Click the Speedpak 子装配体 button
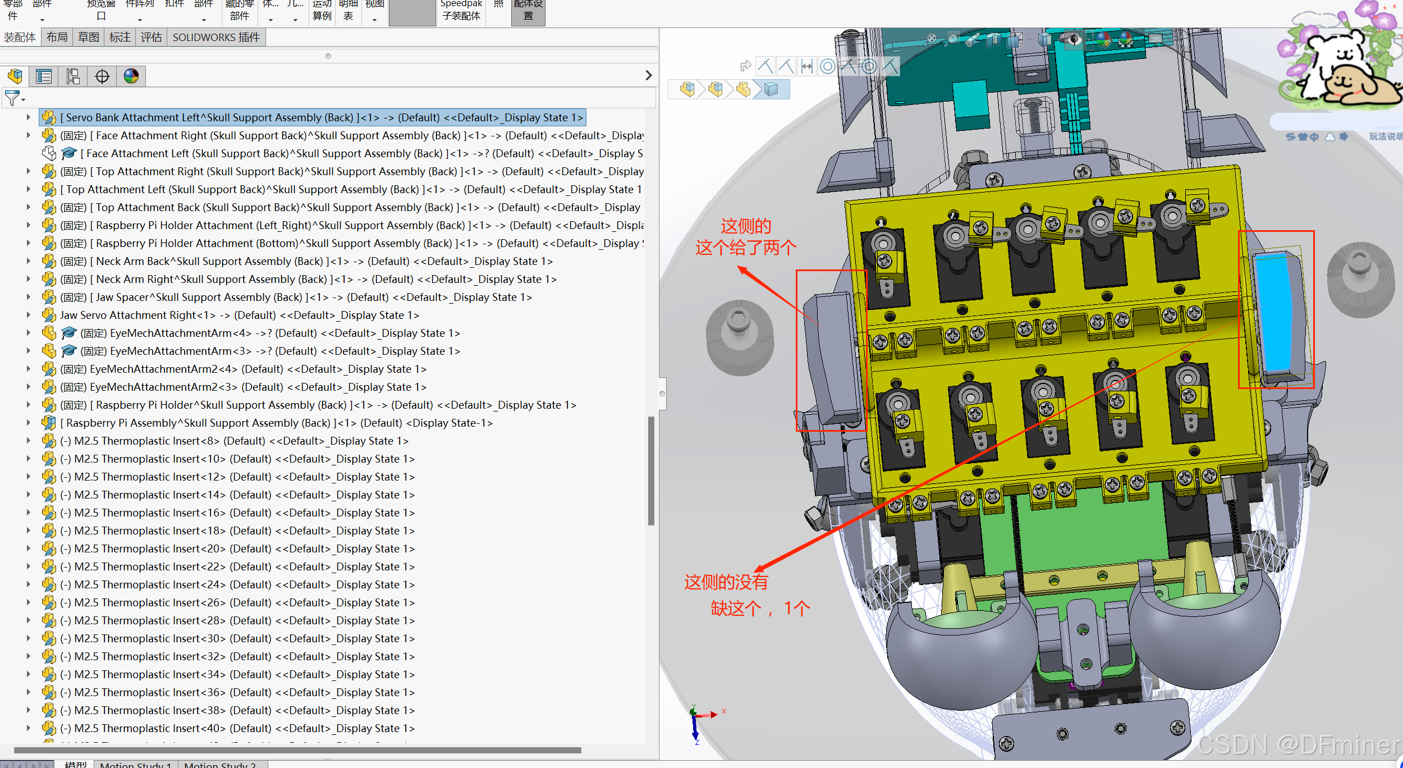This screenshot has width=1403, height=768. (x=461, y=11)
